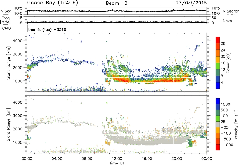
Task: Click the 'Freq. [MHz]' axis label
Action: pos(6,20)
